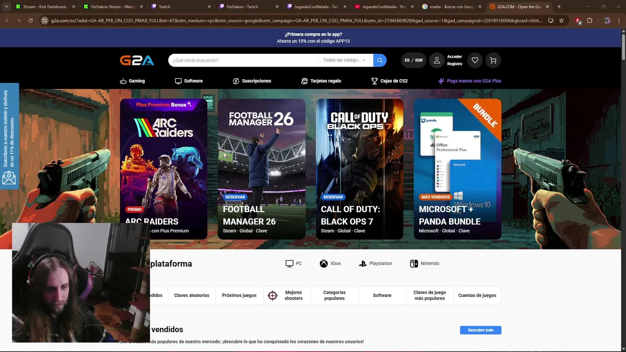626x352 pixels.
Task: Open the ES / EUR language selector
Action: click(x=413, y=60)
